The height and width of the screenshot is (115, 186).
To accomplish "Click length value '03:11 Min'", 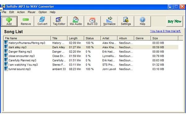I will 75,65.
